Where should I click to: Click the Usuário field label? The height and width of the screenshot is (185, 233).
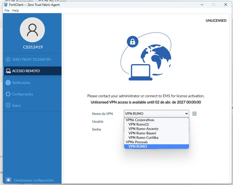(97, 121)
